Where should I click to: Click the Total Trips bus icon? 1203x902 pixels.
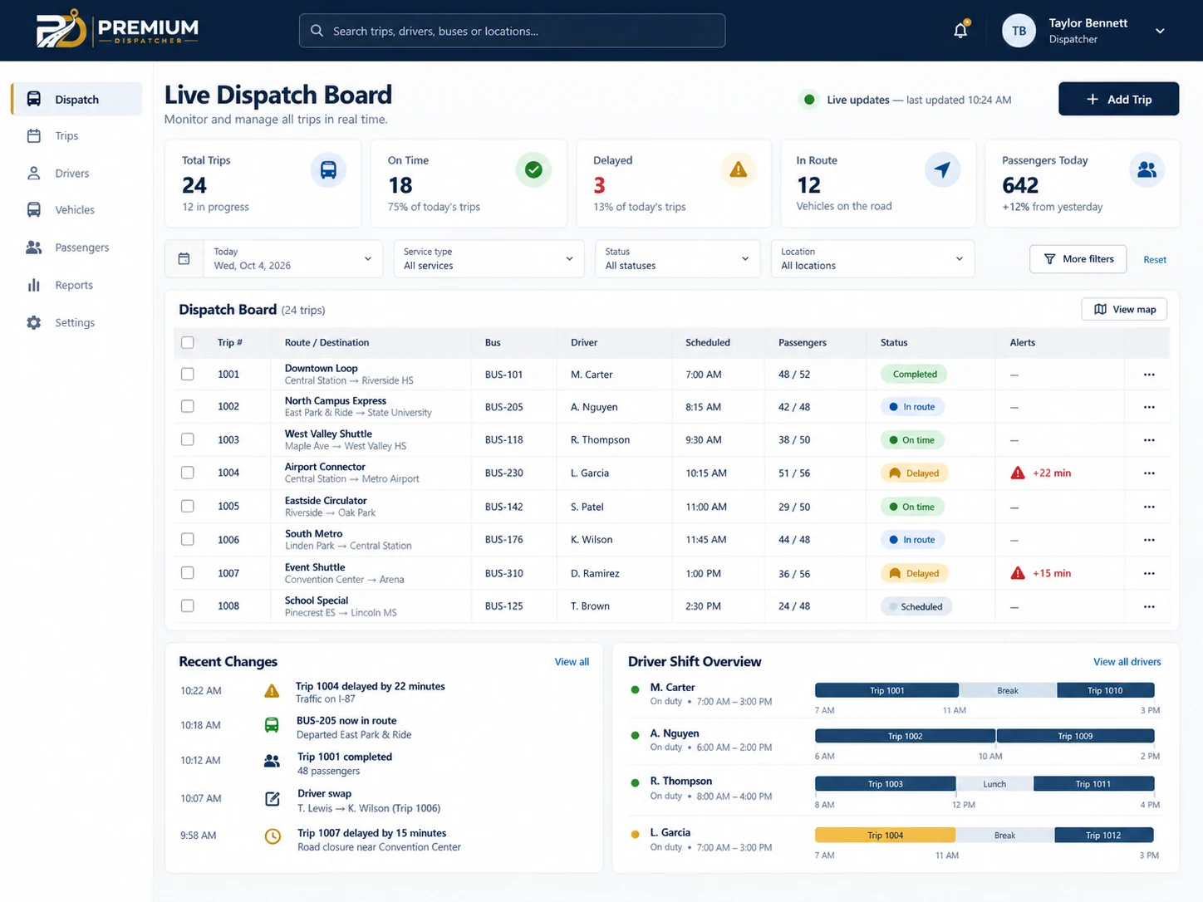coord(328,170)
